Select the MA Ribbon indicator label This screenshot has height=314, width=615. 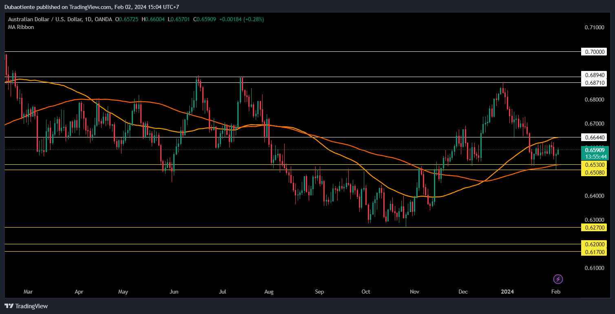(21, 27)
